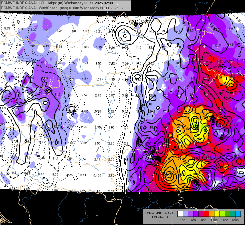Click the dark green legend swatch
Screen dimensions: 245x225
coord(227,214)
